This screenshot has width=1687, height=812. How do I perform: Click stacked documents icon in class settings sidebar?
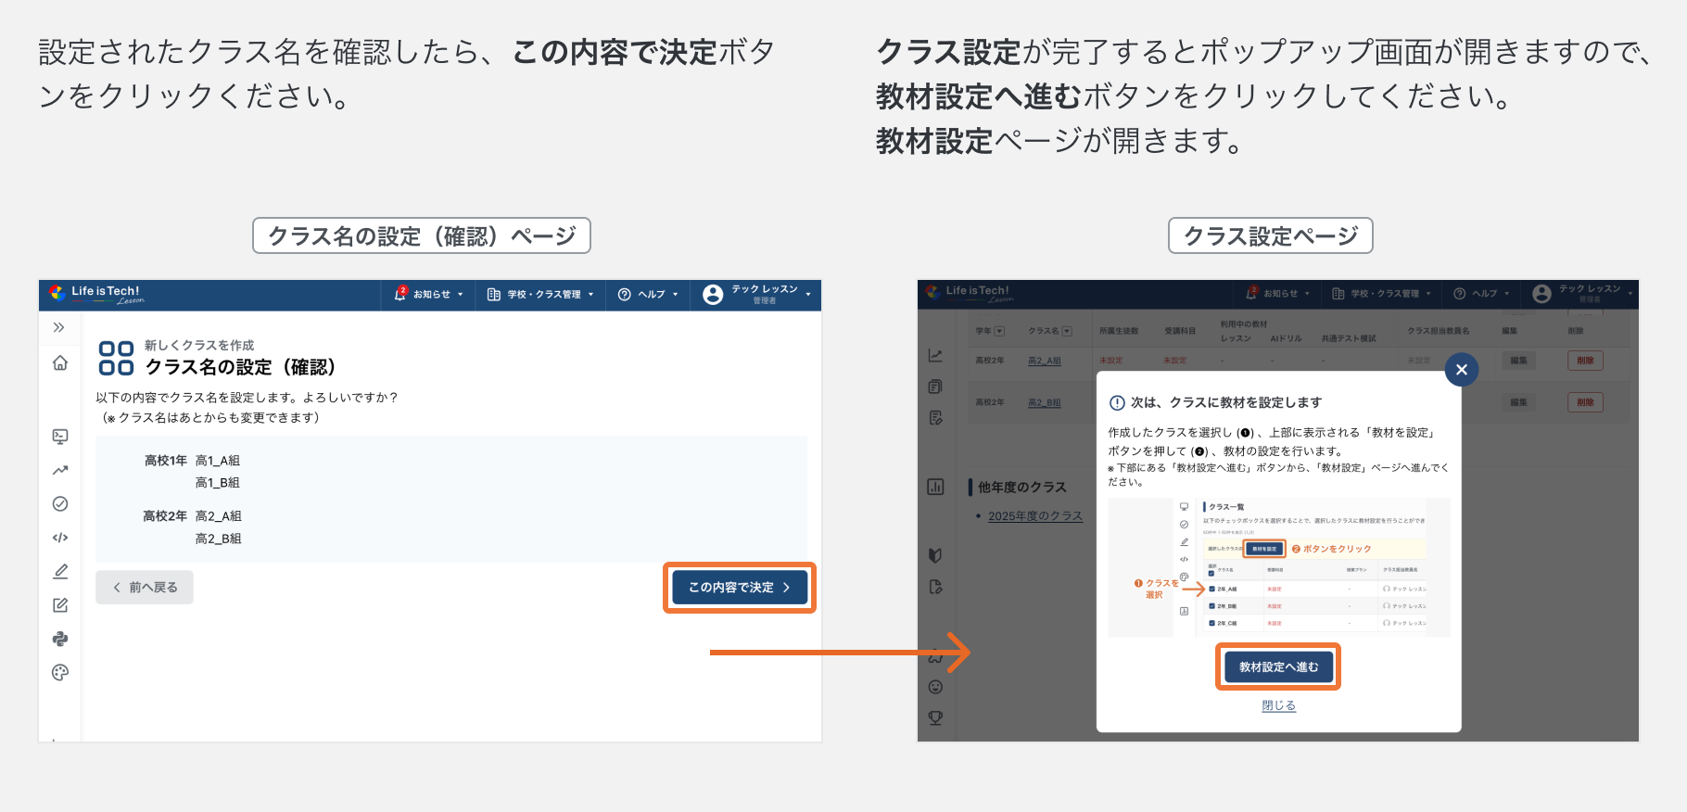click(935, 387)
